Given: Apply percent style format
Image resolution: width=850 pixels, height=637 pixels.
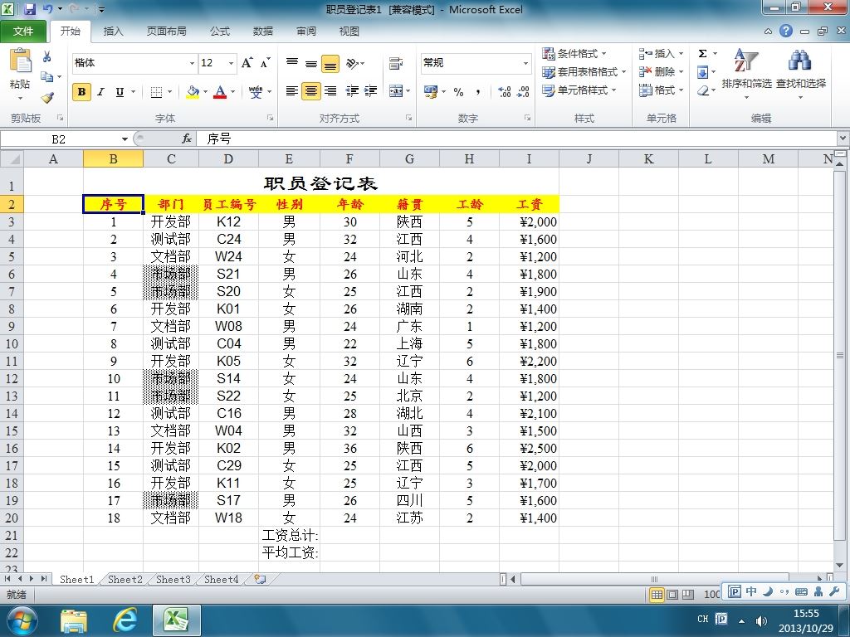Looking at the screenshot, I should (458, 92).
